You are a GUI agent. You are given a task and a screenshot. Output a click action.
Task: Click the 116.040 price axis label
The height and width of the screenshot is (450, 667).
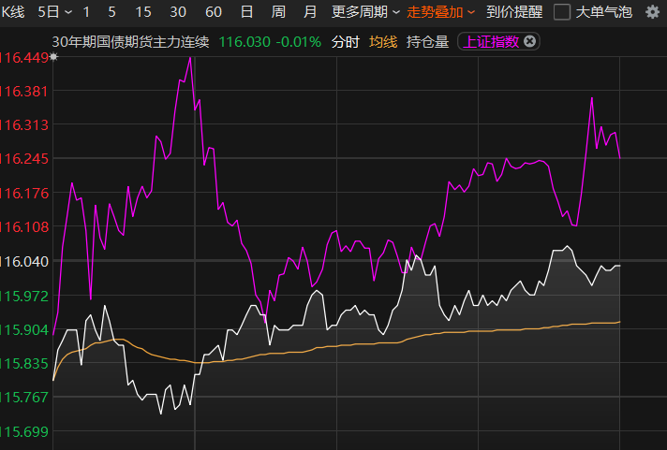click(x=25, y=261)
